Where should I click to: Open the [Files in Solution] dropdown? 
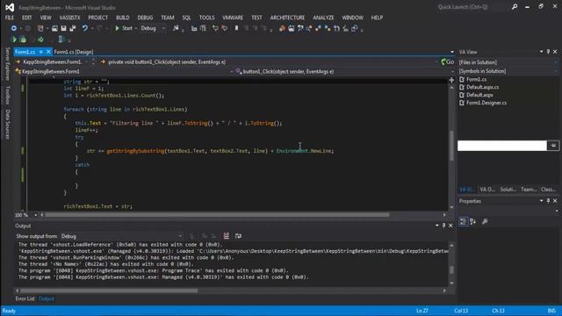point(508,62)
